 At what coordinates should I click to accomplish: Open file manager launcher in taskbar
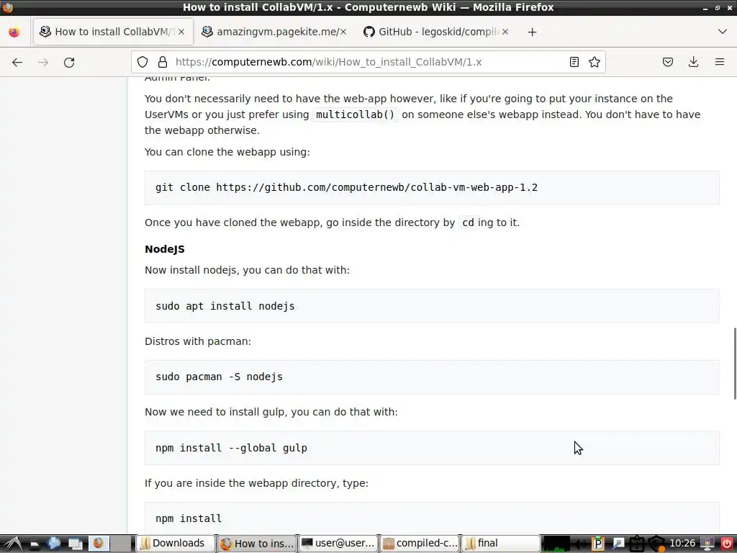click(35, 544)
